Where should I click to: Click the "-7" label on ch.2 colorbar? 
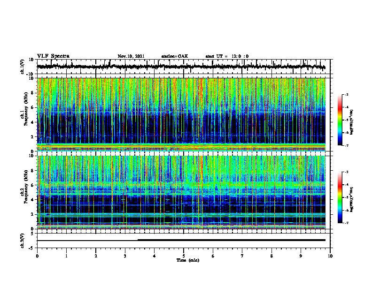tap(346, 223)
